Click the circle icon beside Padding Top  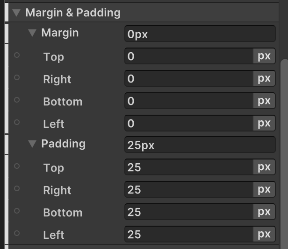(17, 166)
